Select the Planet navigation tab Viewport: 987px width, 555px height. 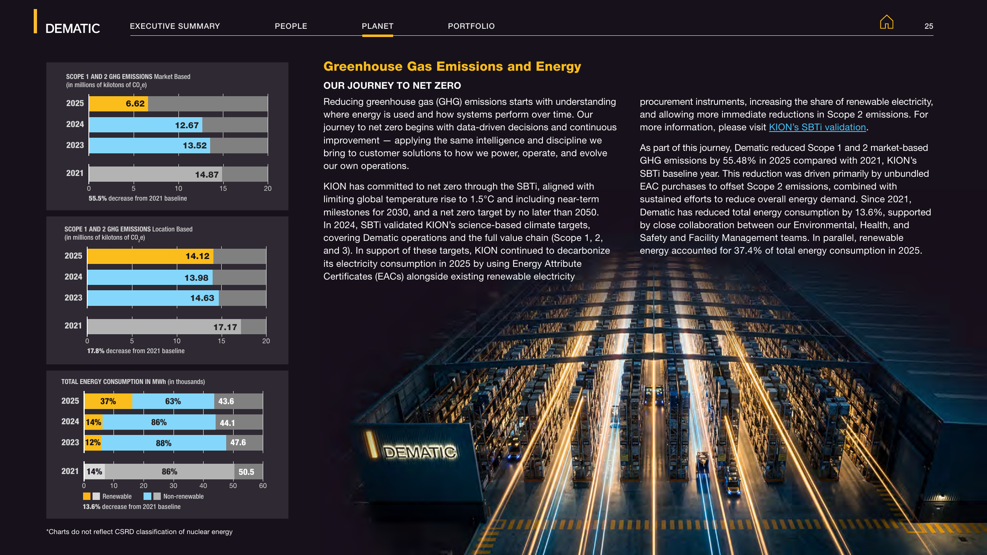pos(378,26)
